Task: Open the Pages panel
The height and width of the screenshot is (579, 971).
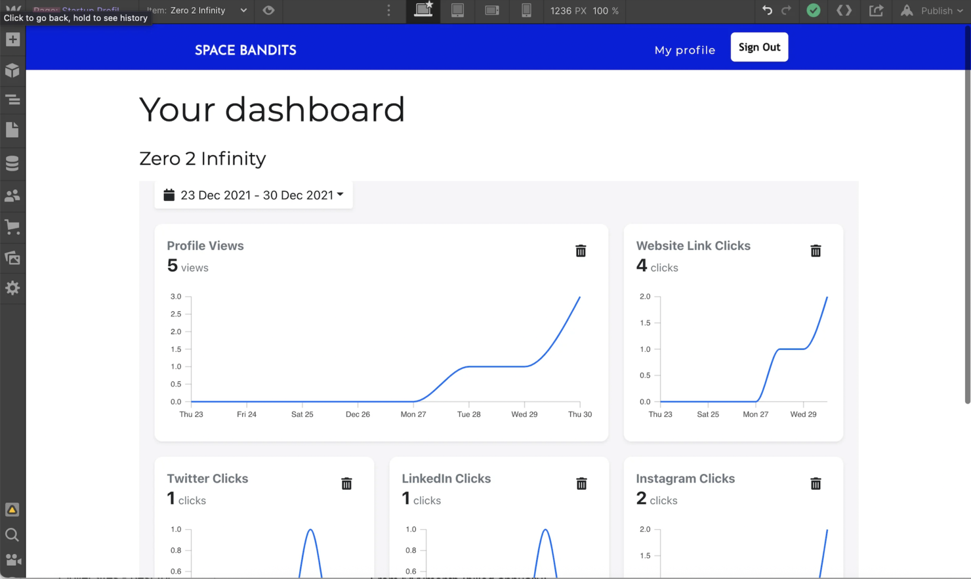Action: pyautogui.click(x=12, y=130)
